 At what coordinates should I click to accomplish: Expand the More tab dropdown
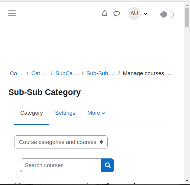pos(96,113)
